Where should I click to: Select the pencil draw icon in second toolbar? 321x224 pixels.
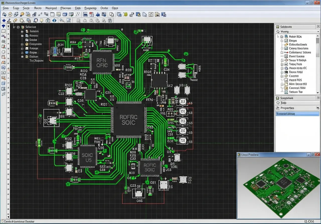click(9, 20)
